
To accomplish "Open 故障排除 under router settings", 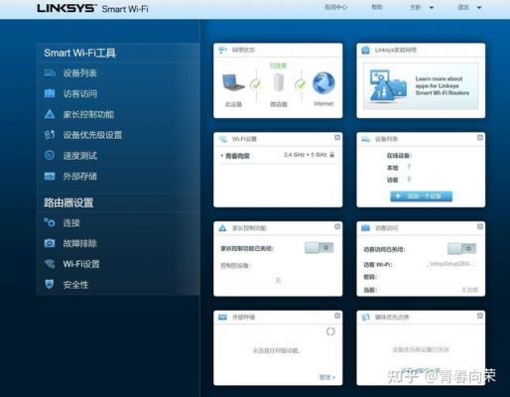I will click(x=80, y=243).
